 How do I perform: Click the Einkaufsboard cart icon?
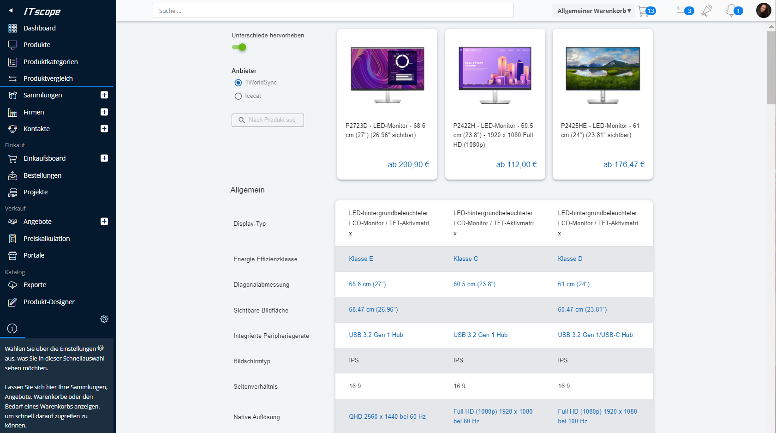point(12,158)
